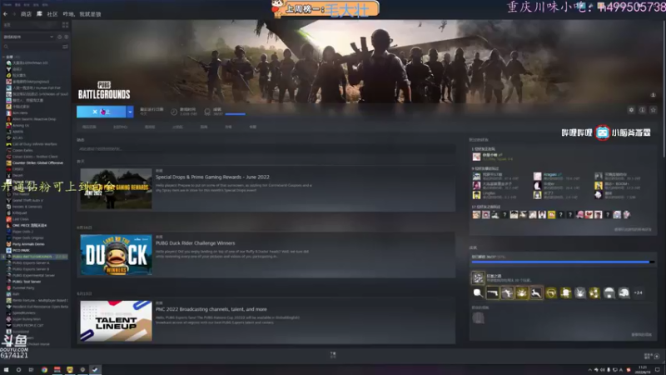Open the Steam taskbar icon
Image resolution: width=666 pixels, height=375 pixels.
(x=95, y=370)
